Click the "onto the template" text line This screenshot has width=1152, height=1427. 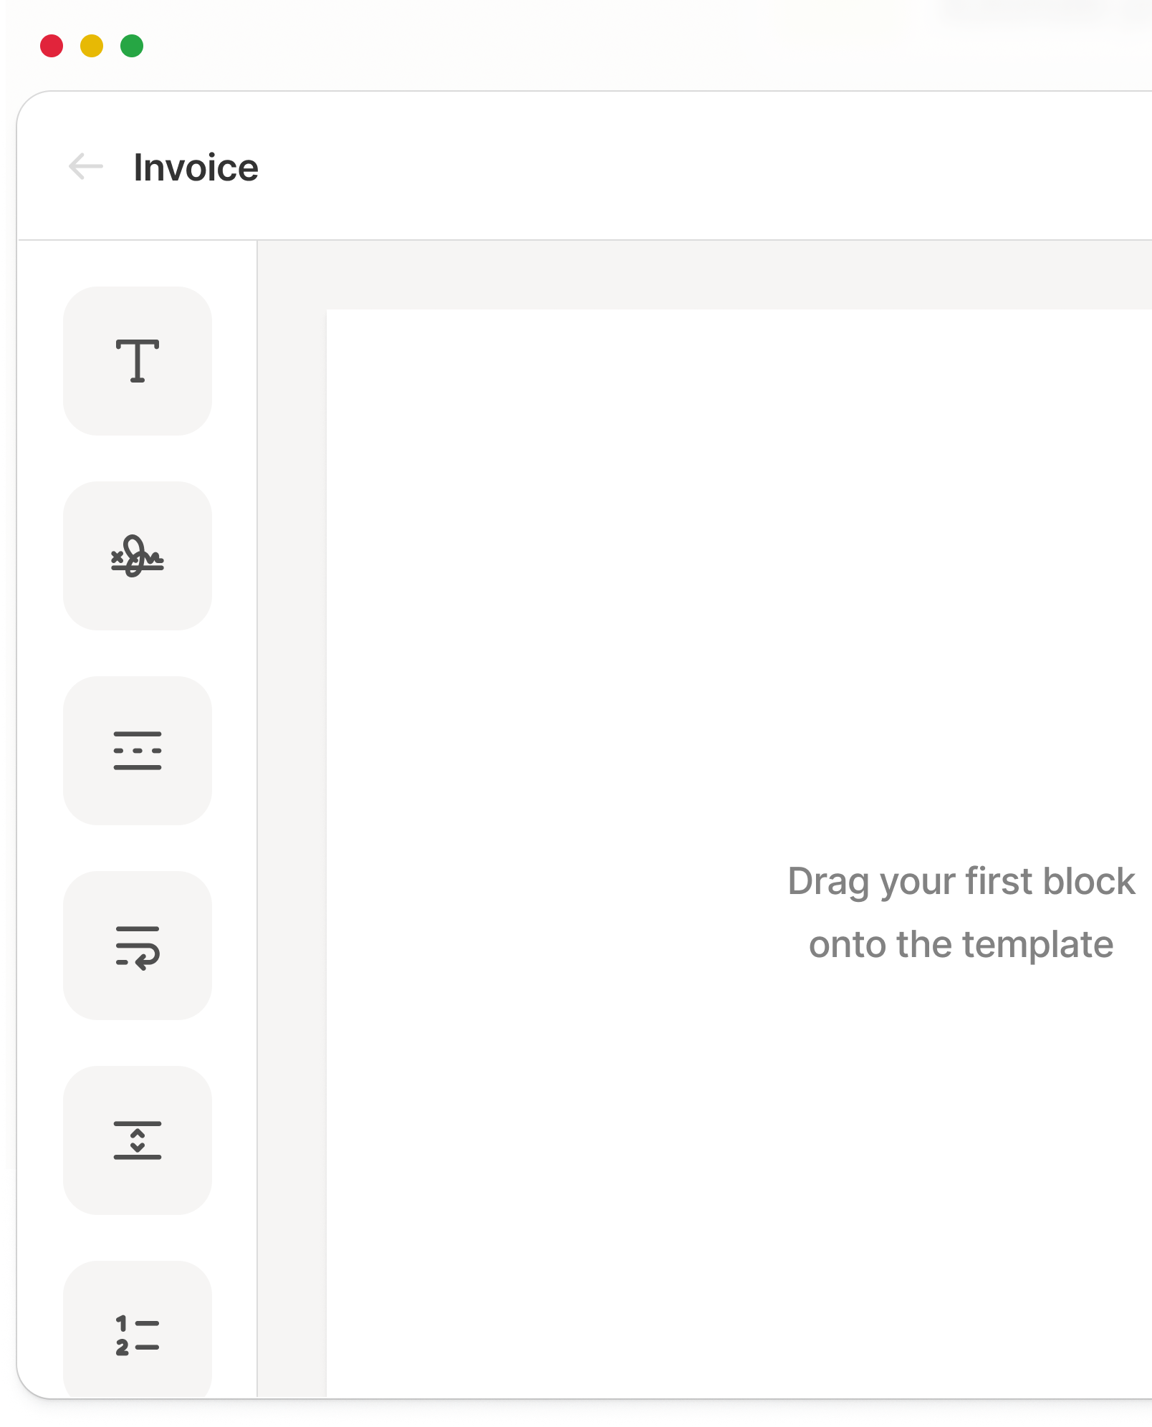[x=961, y=944]
